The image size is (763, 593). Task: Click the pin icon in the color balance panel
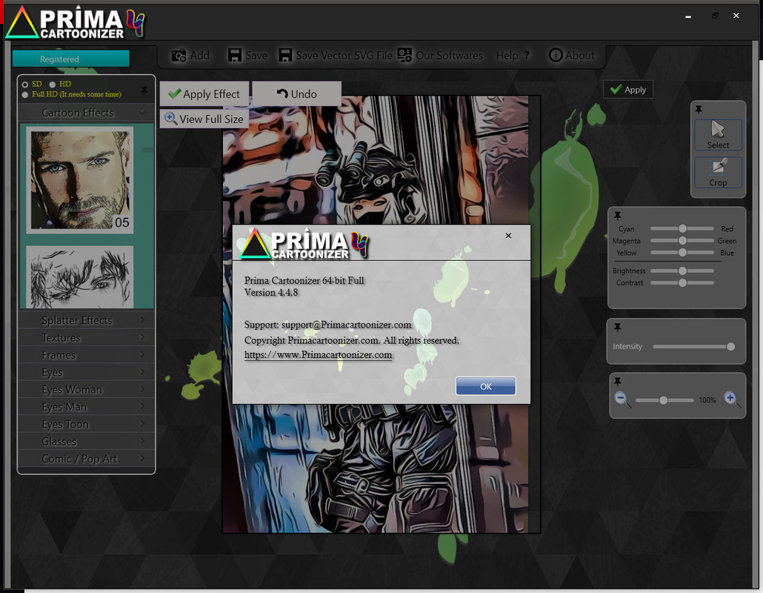click(618, 215)
